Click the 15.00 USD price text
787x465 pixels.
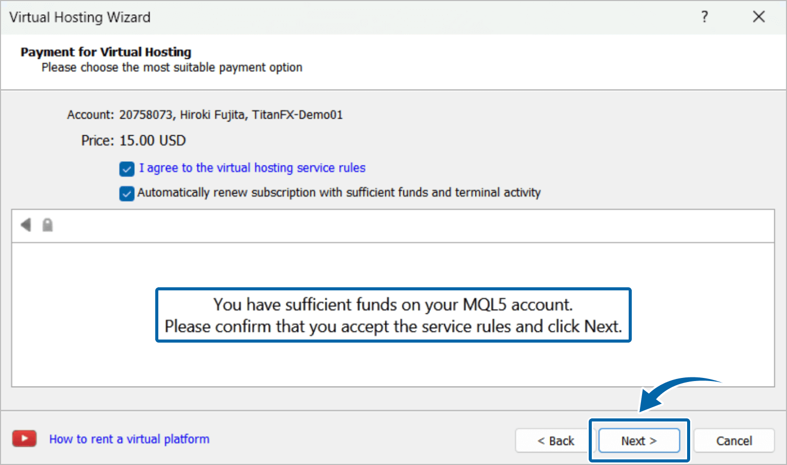click(152, 141)
